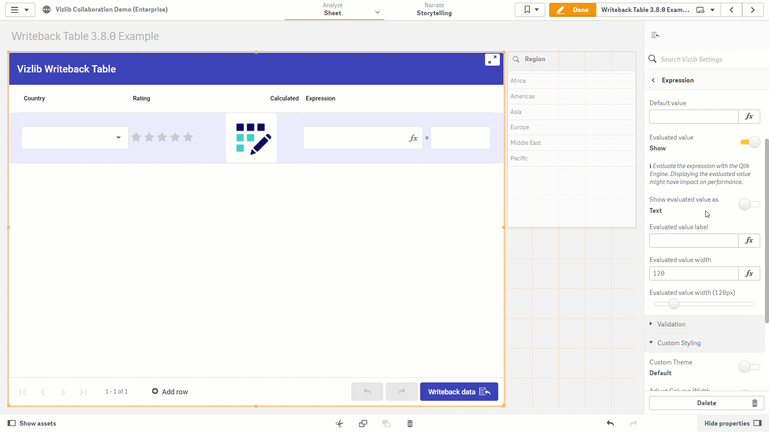This screenshot has width=769, height=432.
Task: Toggle Evaluated value Show switch
Action: [x=750, y=142]
